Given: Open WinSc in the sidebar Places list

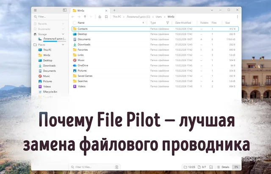Looking at the screenshot, I should (47, 55).
